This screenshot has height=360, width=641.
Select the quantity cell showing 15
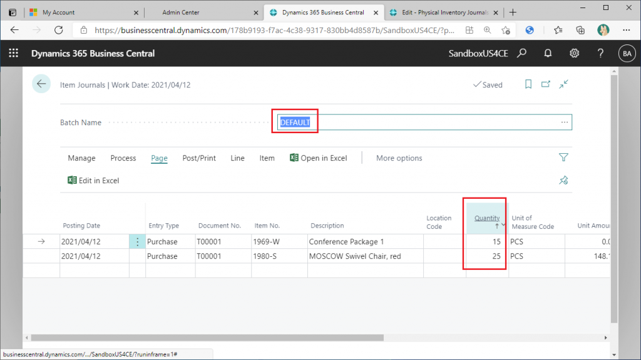tap(487, 242)
